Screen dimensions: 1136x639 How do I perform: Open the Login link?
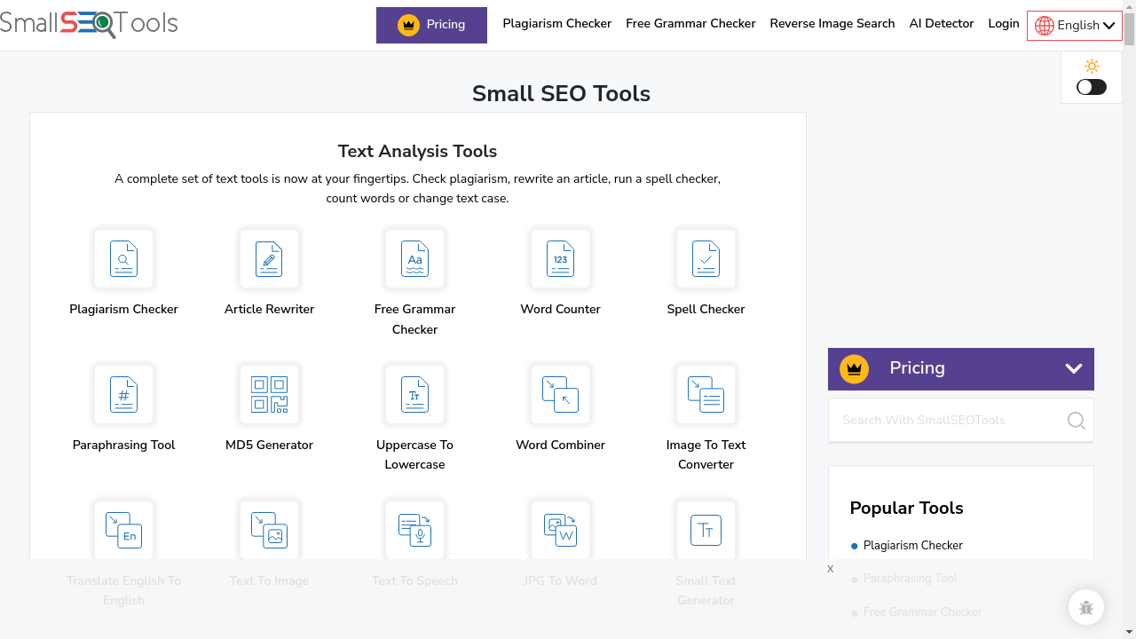pyautogui.click(x=1003, y=24)
